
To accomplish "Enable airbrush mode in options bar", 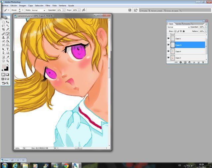I will tap(84, 10).
